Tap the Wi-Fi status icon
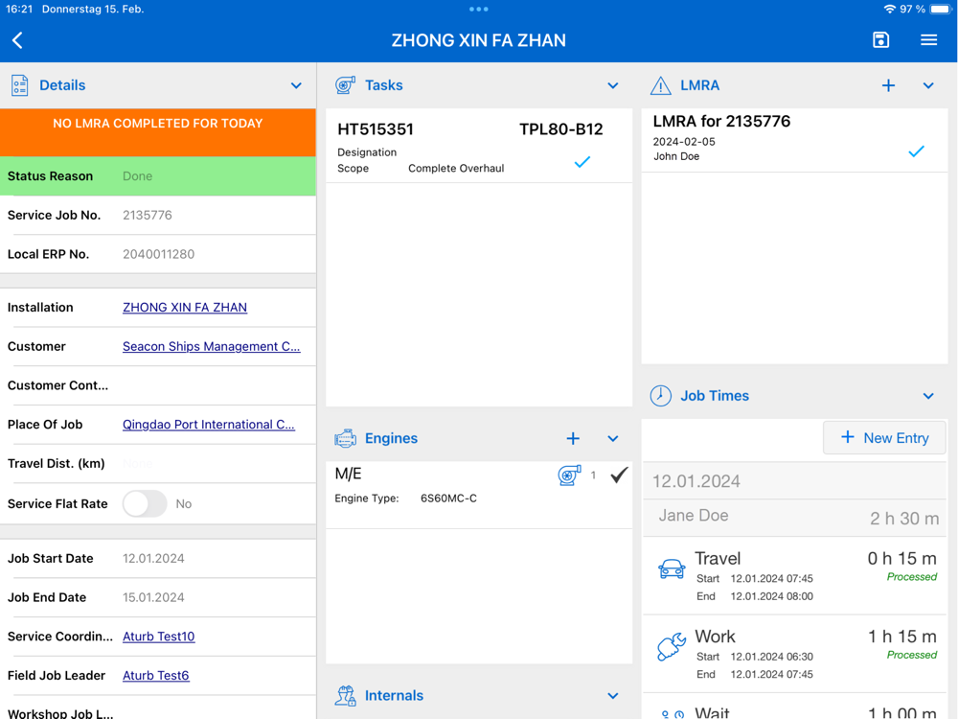Image resolution: width=958 pixels, height=719 pixels. [x=889, y=10]
